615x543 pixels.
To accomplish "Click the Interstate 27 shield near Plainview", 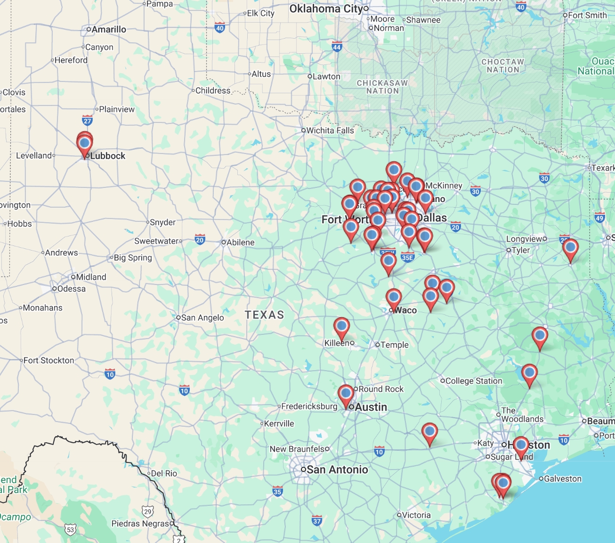I will click(x=87, y=121).
